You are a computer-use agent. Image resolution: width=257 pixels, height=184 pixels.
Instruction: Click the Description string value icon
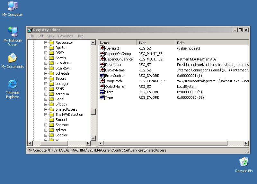102,65
